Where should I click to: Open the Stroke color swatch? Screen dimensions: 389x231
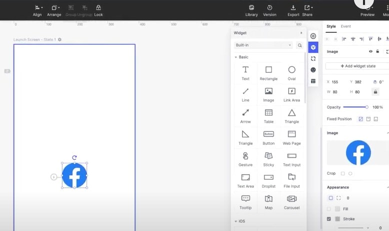click(x=337, y=219)
